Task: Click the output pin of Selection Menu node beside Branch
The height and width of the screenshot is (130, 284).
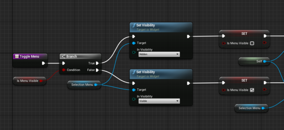Action: [x=95, y=85]
